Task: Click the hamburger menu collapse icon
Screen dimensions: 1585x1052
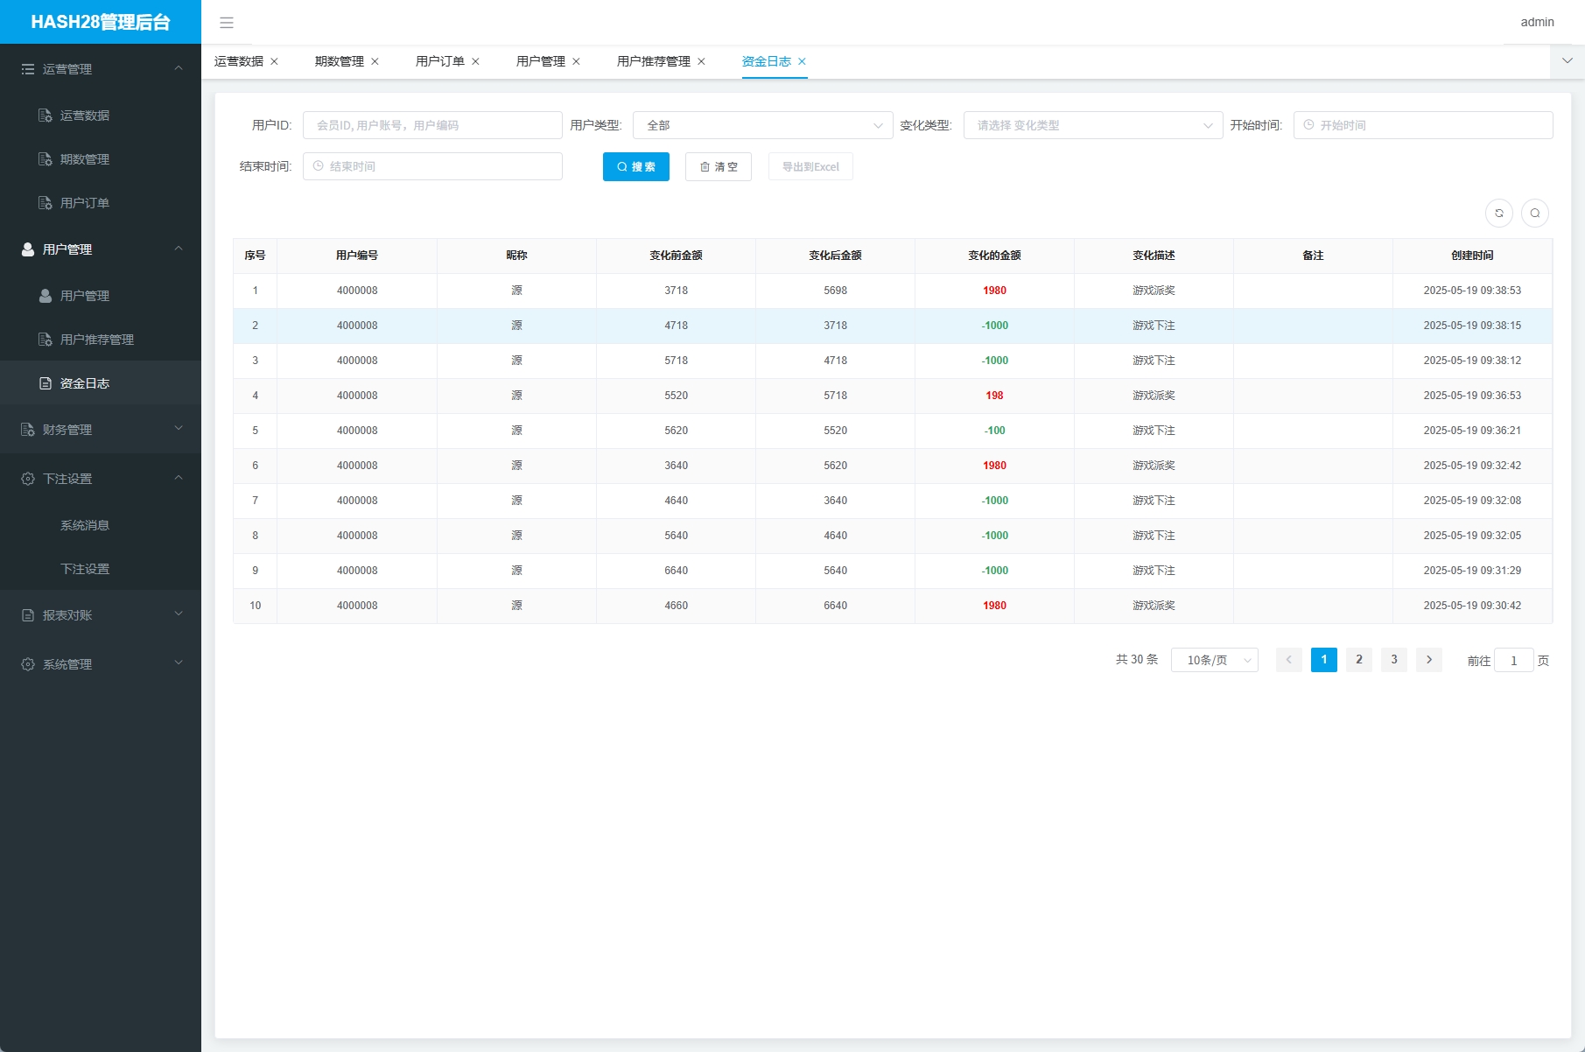Action: tap(227, 23)
